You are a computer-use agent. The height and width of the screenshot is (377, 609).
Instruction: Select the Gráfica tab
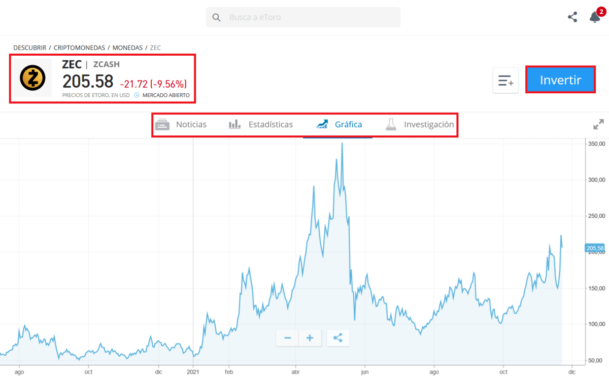(339, 125)
